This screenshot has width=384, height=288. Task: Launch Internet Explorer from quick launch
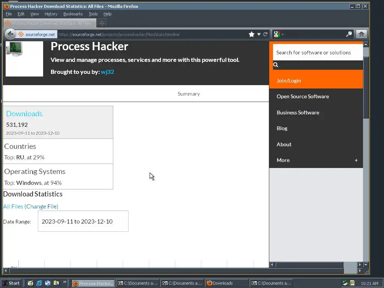click(39, 283)
